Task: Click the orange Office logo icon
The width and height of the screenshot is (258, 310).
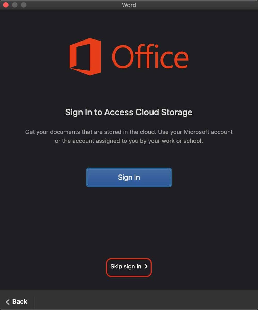Action: pyautogui.click(x=85, y=57)
